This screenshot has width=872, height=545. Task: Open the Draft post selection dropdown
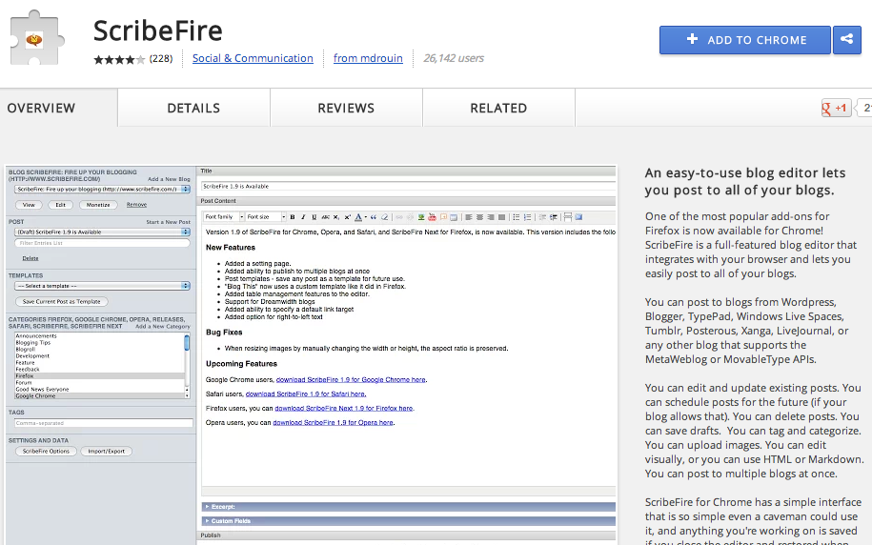pyautogui.click(x=102, y=232)
